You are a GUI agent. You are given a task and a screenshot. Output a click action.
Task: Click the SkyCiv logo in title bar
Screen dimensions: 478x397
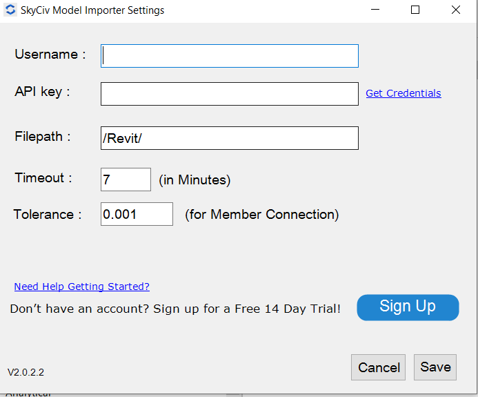(10, 10)
